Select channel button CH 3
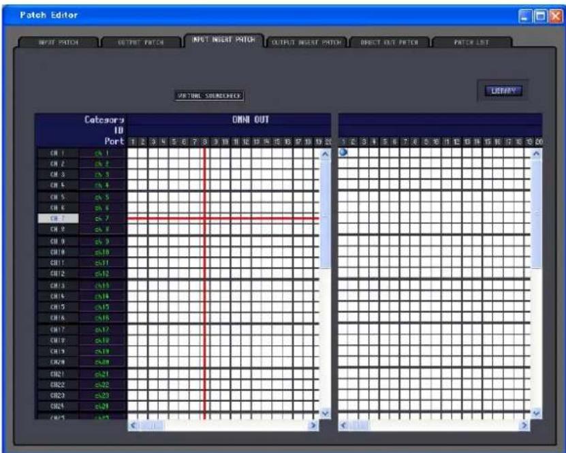 (58, 174)
